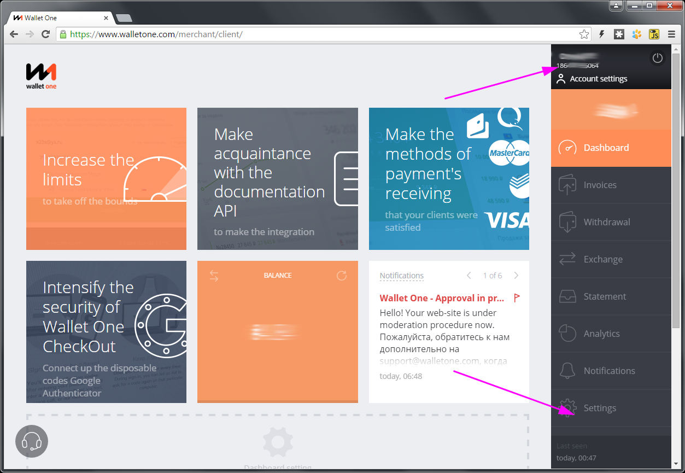This screenshot has width=685, height=473.
Task: Open the Increase the limits tile
Action: click(106, 179)
